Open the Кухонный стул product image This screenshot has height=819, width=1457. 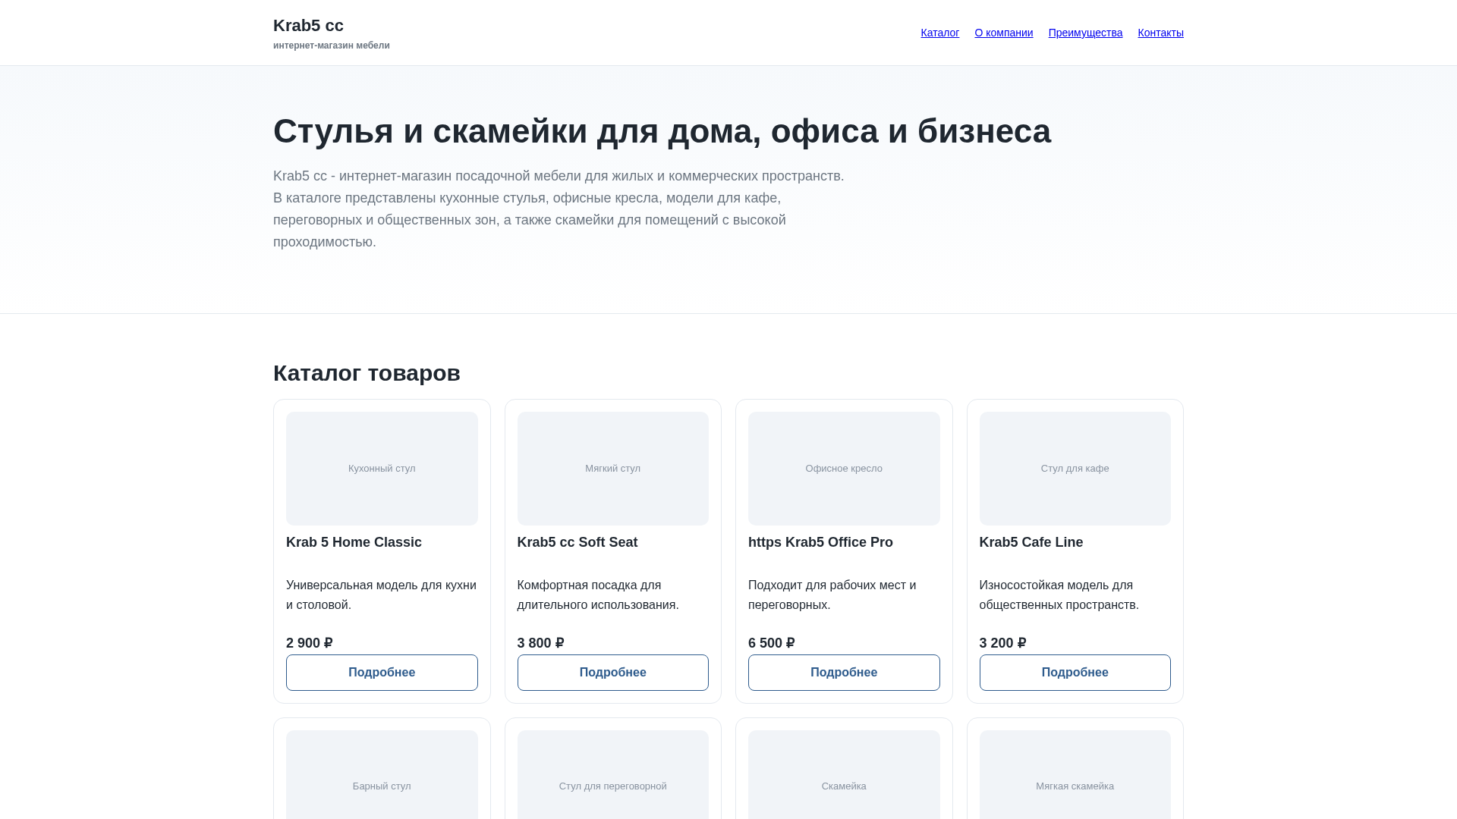click(x=381, y=468)
